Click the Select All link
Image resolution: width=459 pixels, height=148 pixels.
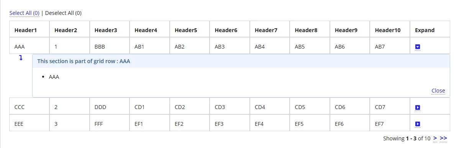(x=24, y=13)
